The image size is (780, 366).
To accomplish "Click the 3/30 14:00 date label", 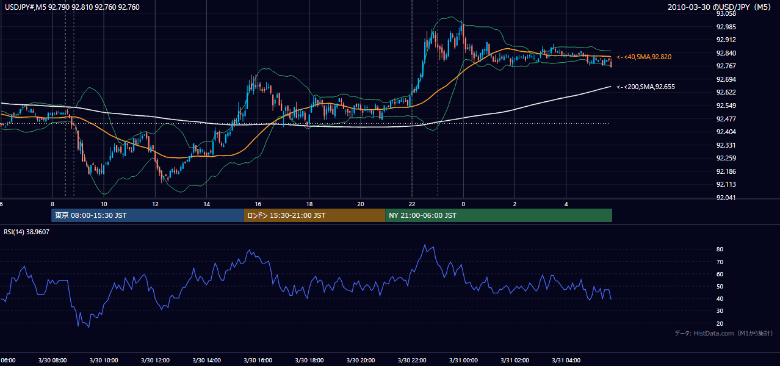I will coord(206,360).
